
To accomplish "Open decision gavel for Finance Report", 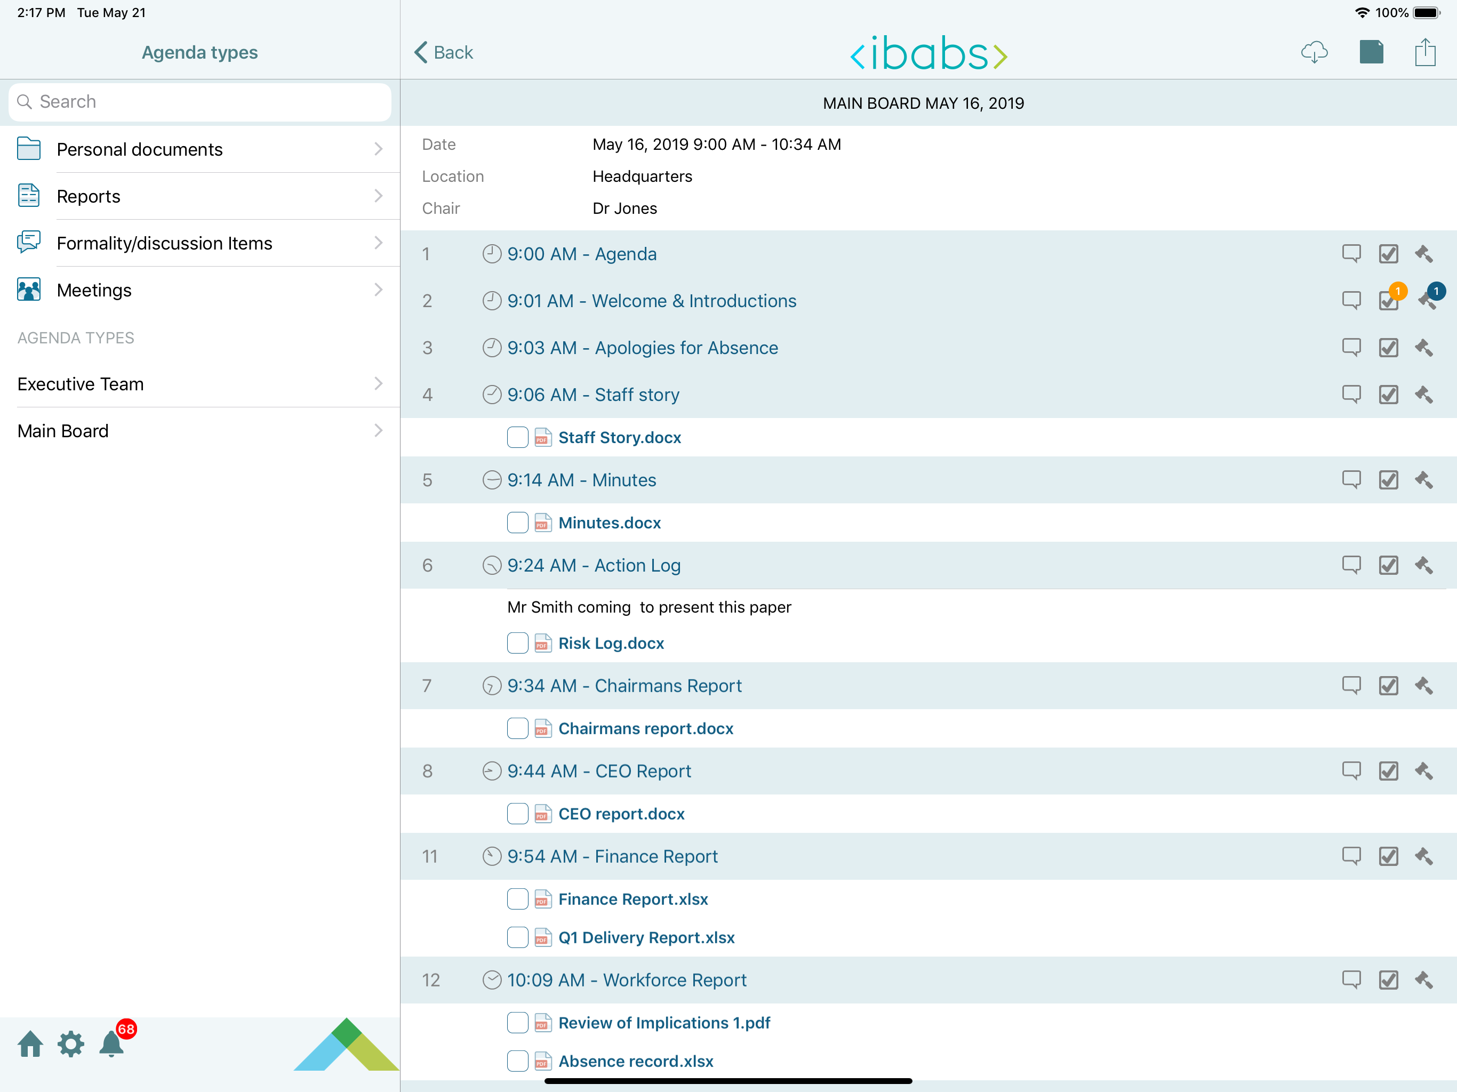I will click(x=1424, y=856).
